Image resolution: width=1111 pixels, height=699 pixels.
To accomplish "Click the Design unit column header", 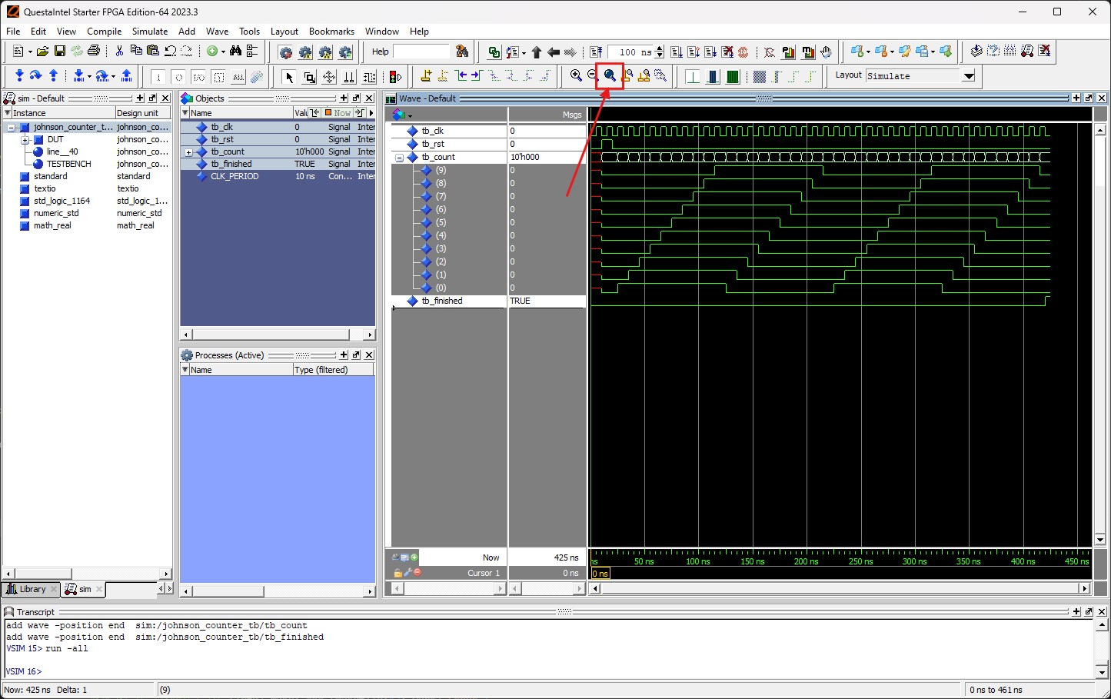I will [x=143, y=113].
